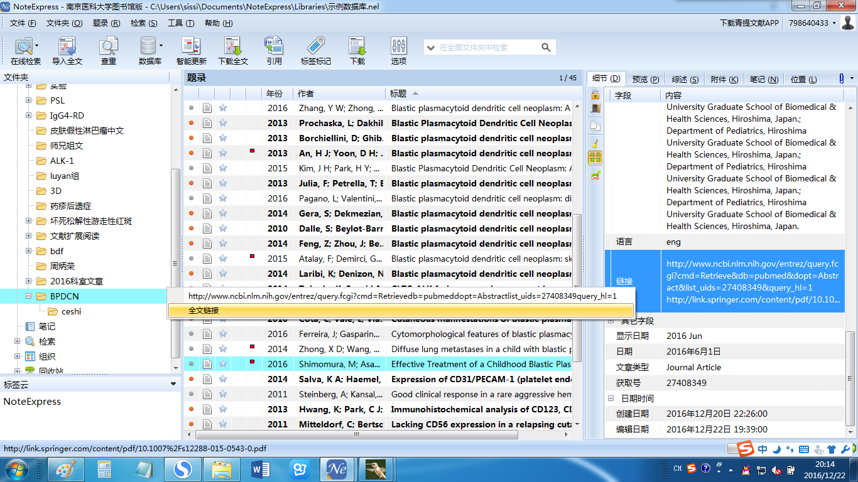The width and height of the screenshot is (858, 482).
Task: Open the 数据库 database tool
Action: tap(149, 51)
